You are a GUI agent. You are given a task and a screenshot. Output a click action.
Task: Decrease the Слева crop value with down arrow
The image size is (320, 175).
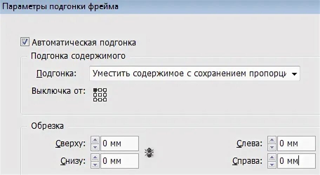pos(272,147)
